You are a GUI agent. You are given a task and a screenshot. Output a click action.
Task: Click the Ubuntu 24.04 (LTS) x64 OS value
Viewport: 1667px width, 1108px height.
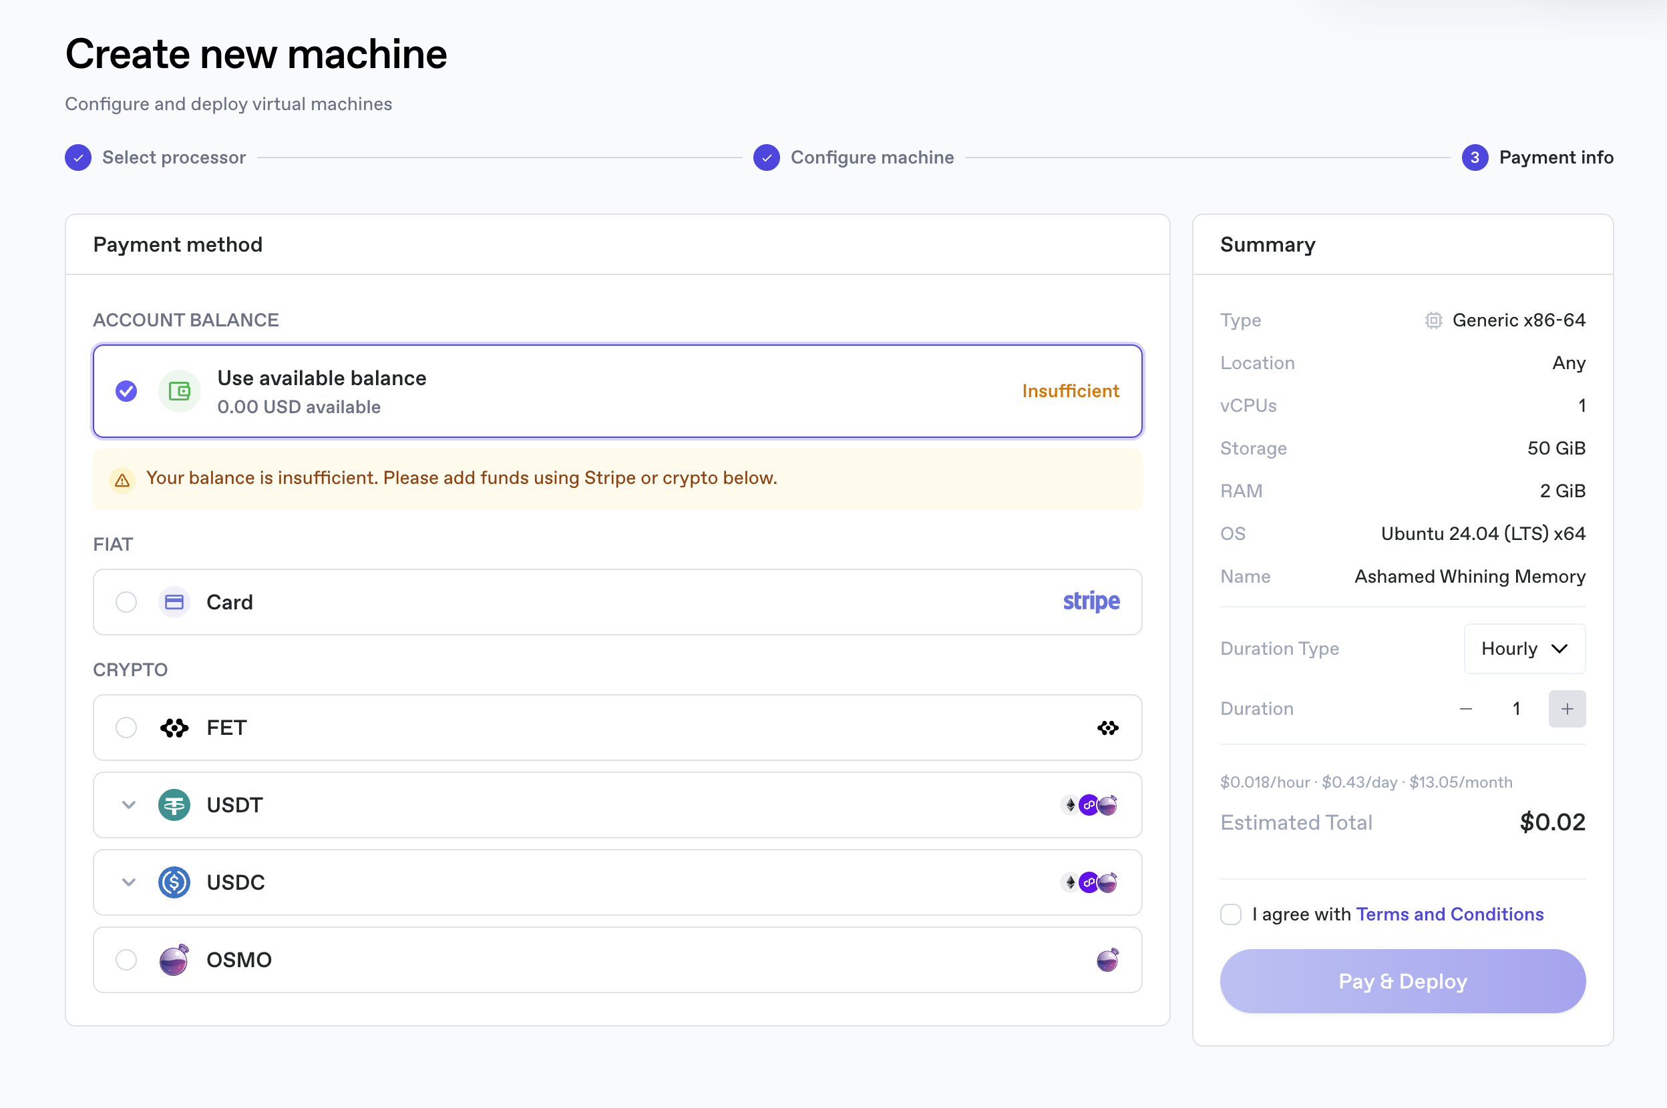point(1483,533)
